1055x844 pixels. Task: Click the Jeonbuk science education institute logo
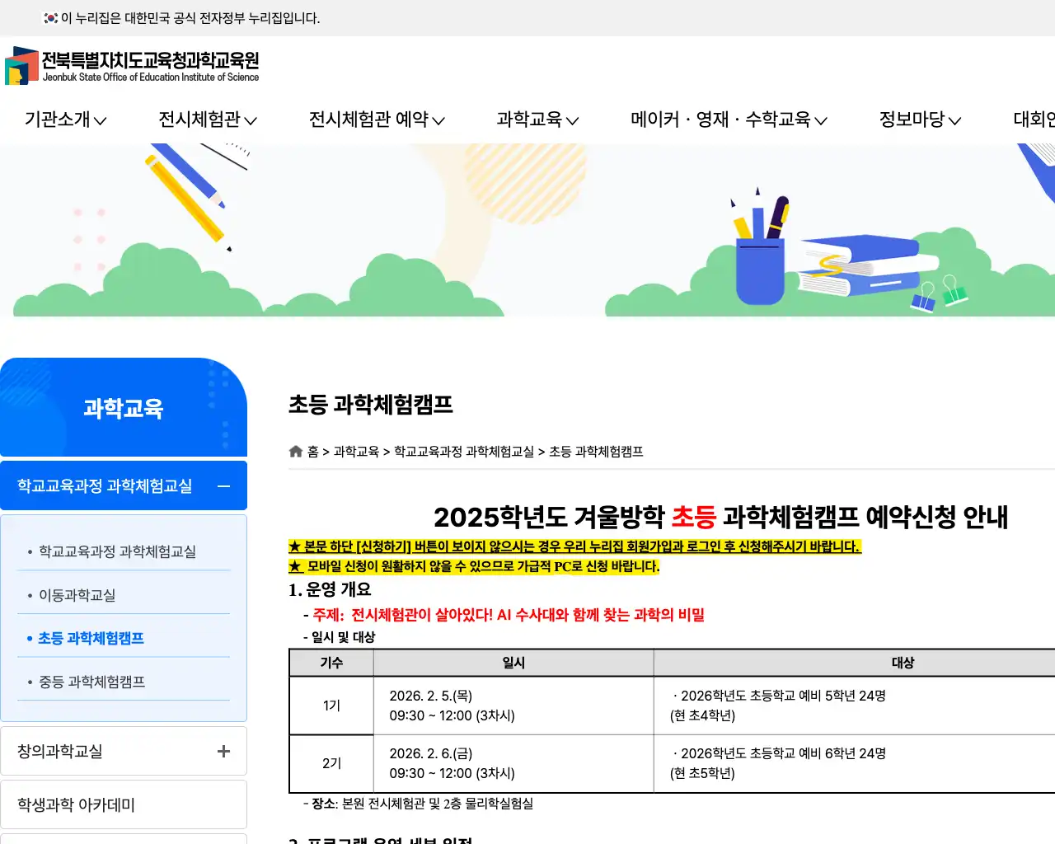132,67
